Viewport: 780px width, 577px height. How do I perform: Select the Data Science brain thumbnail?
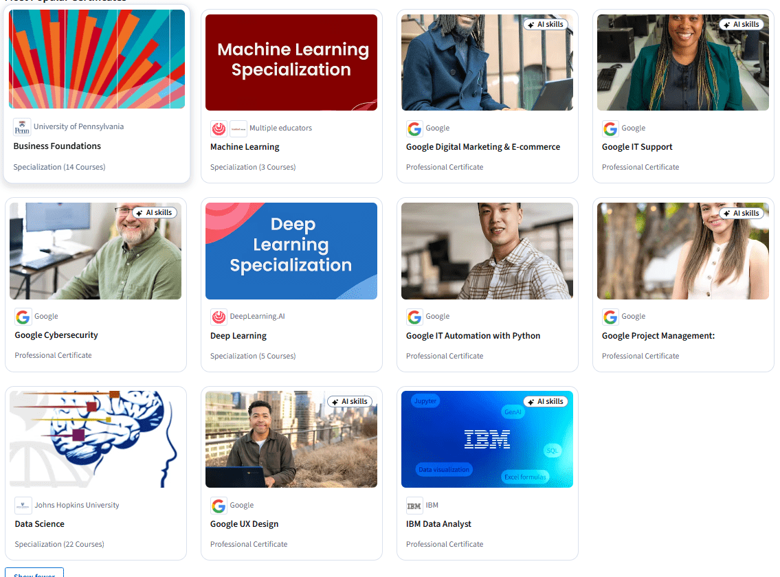(x=96, y=439)
